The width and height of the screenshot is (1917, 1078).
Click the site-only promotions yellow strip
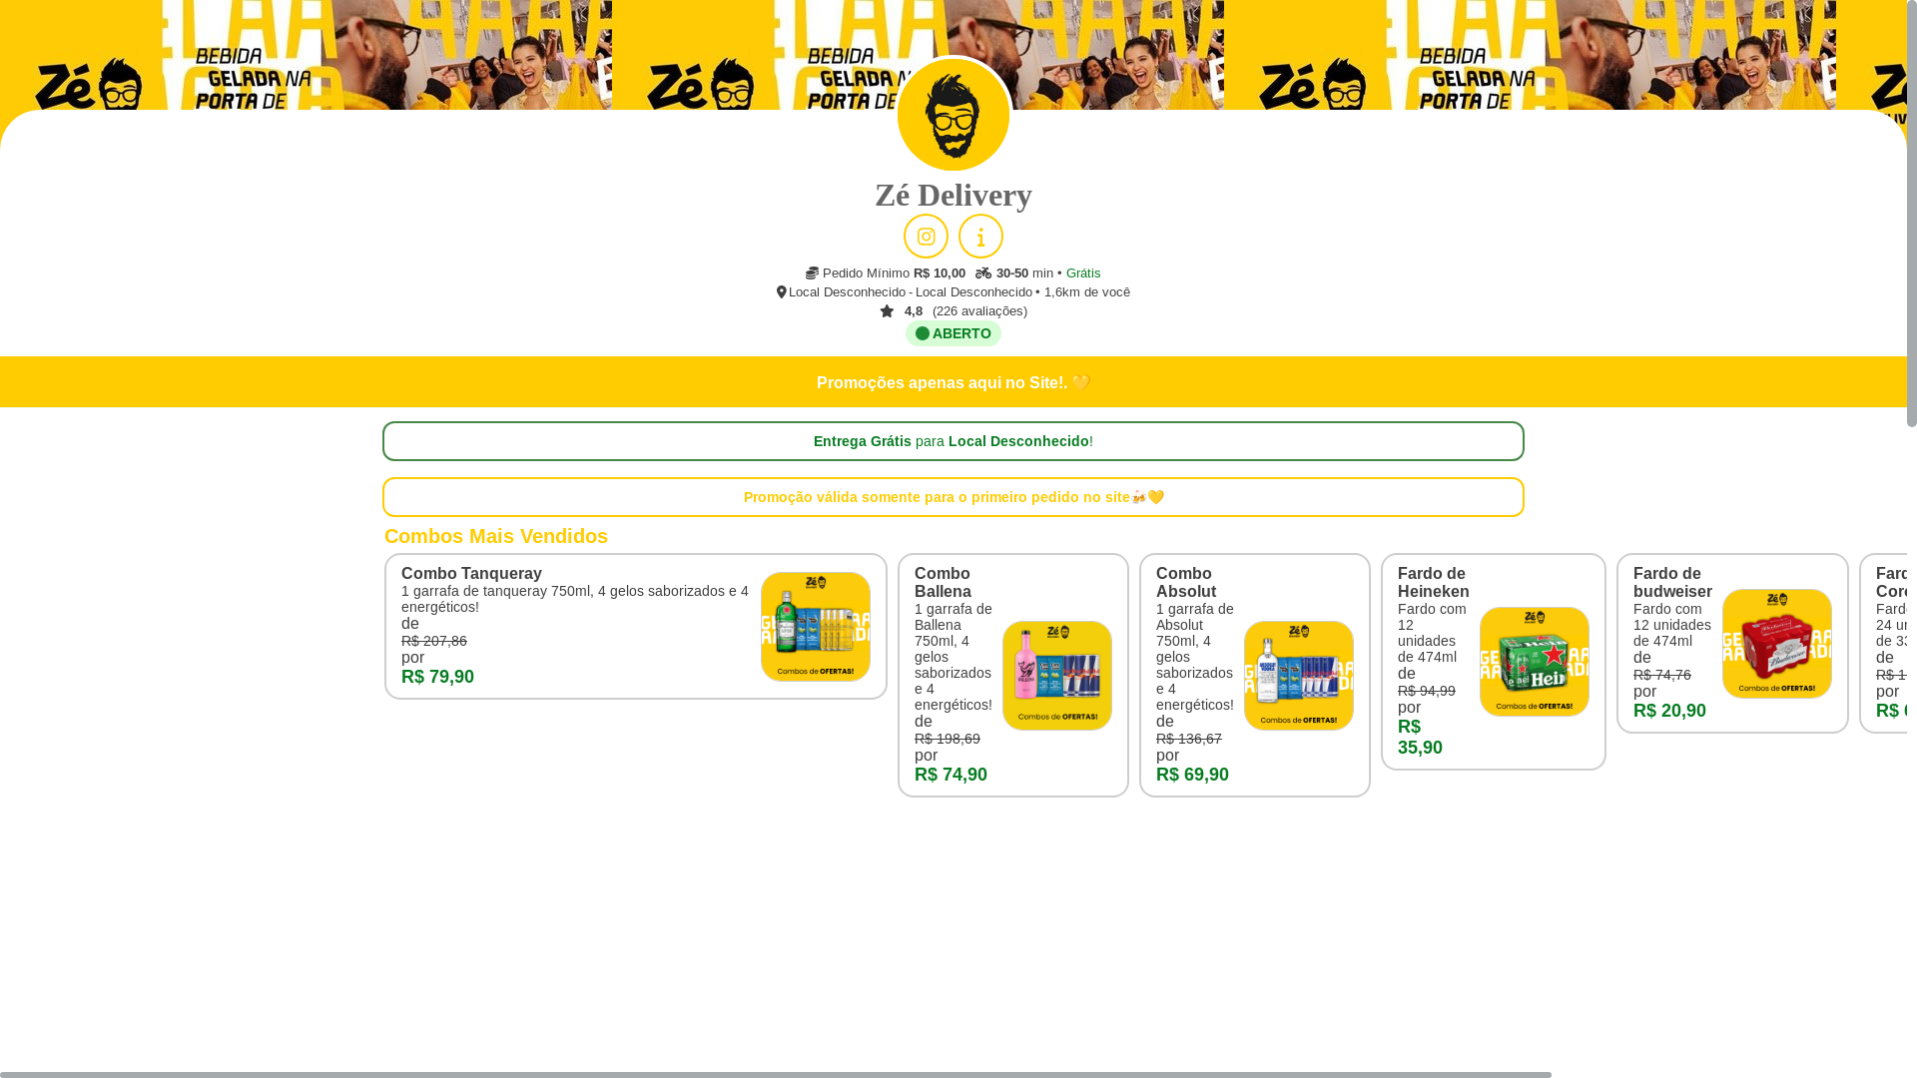click(x=954, y=382)
